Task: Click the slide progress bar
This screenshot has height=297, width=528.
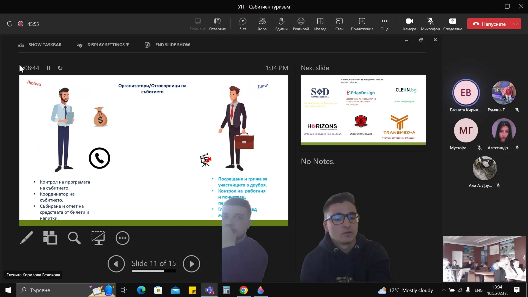Action: click(154, 271)
